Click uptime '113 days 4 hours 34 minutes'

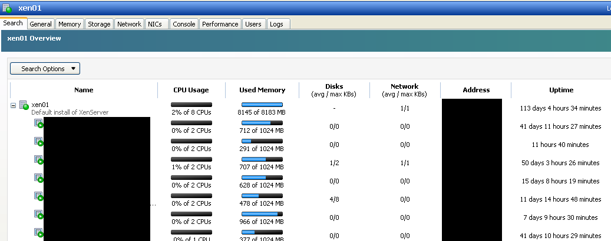tap(560, 108)
